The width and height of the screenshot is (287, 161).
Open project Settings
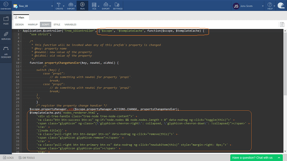[x=118, y=6]
